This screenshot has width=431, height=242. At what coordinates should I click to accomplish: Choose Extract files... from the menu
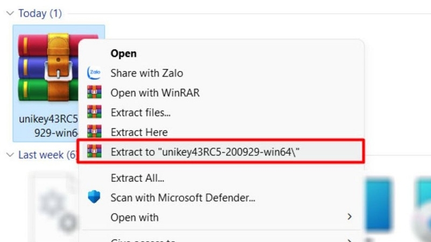coord(141,112)
